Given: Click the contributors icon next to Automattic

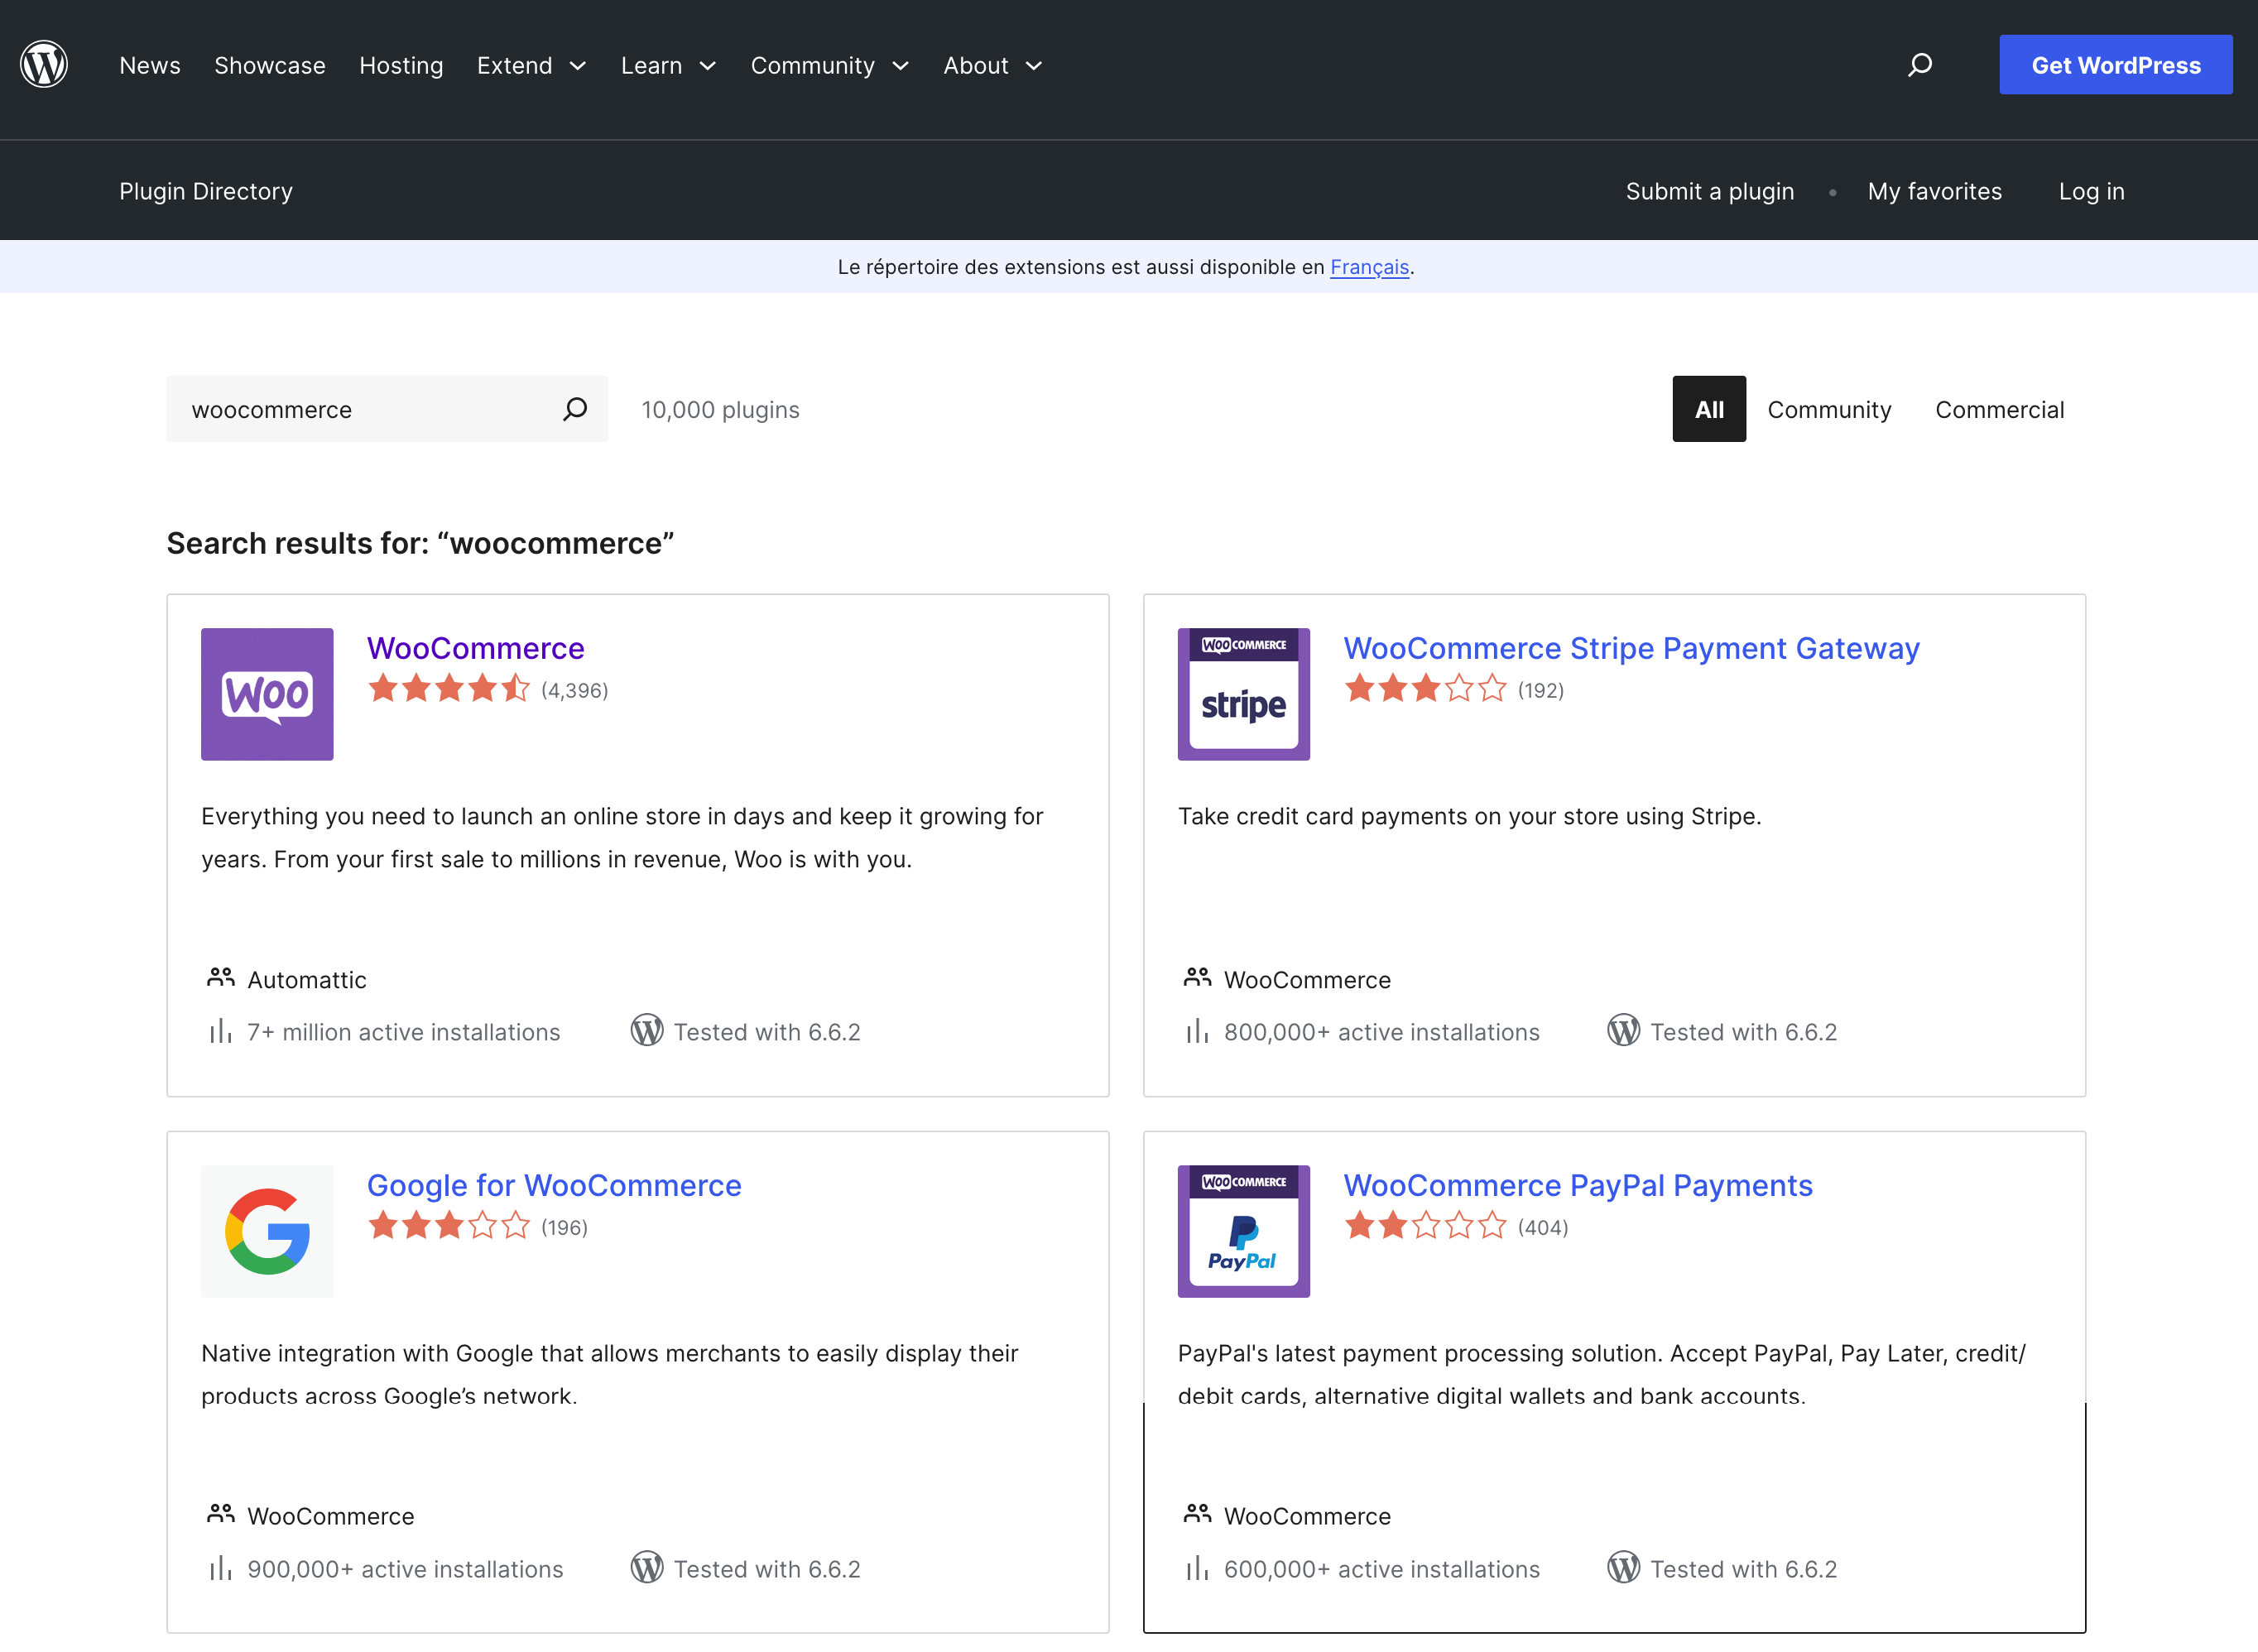Looking at the screenshot, I should point(220,978).
